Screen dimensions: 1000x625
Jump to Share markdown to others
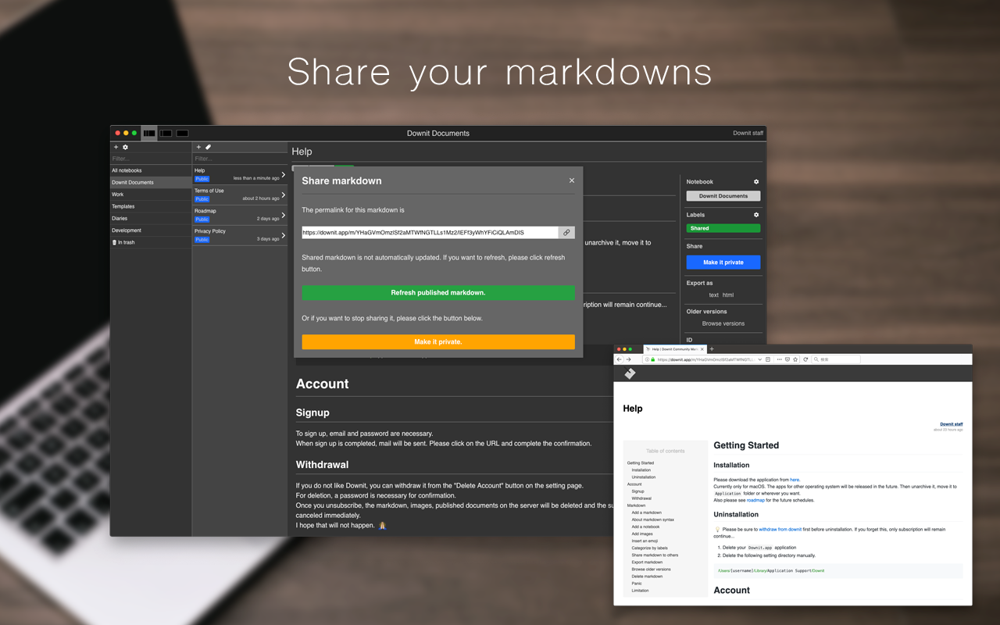coord(655,555)
